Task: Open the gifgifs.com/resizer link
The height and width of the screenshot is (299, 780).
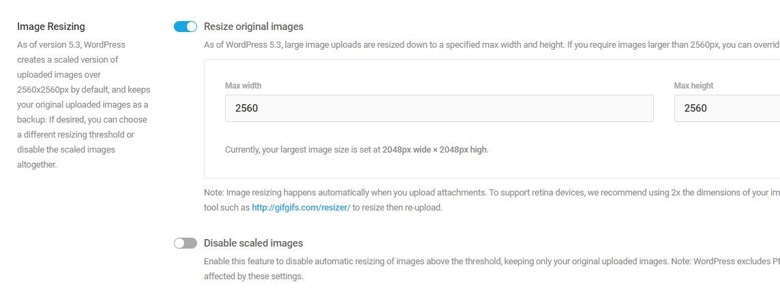Action: click(301, 208)
